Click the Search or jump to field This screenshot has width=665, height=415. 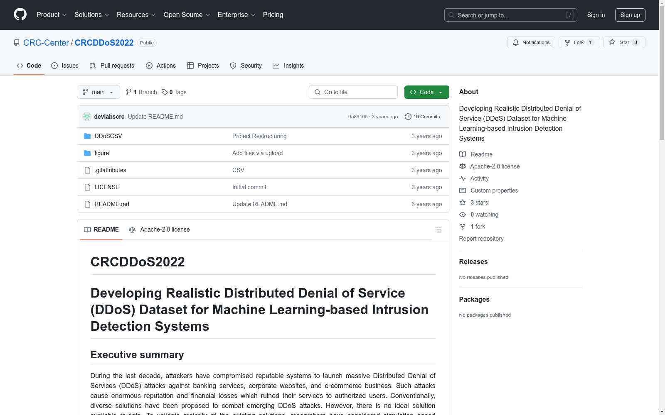[511, 15]
